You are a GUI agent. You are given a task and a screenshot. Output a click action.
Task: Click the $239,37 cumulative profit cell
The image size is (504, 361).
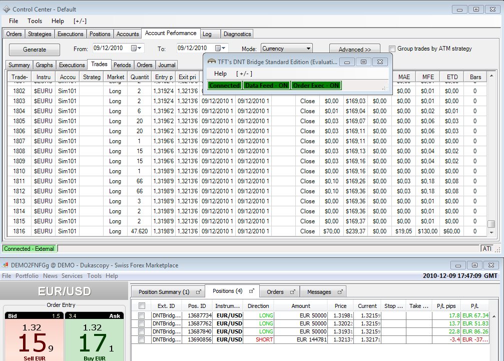click(x=355, y=231)
